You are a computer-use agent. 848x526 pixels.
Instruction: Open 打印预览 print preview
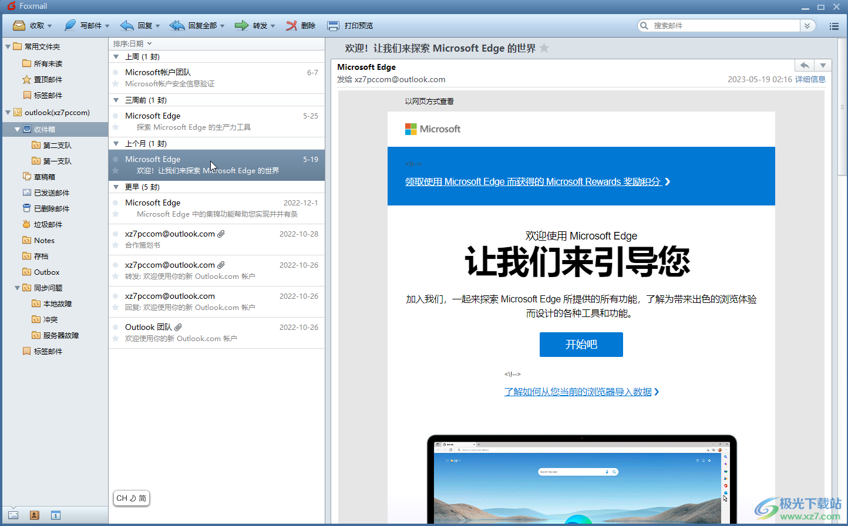coord(350,25)
